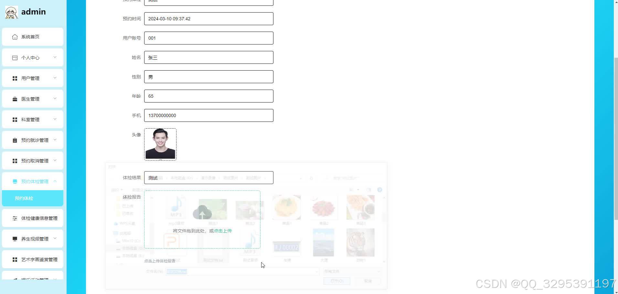Click the 点击上传体检报告 hint text
This screenshot has height=294, width=618.
[160, 261]
